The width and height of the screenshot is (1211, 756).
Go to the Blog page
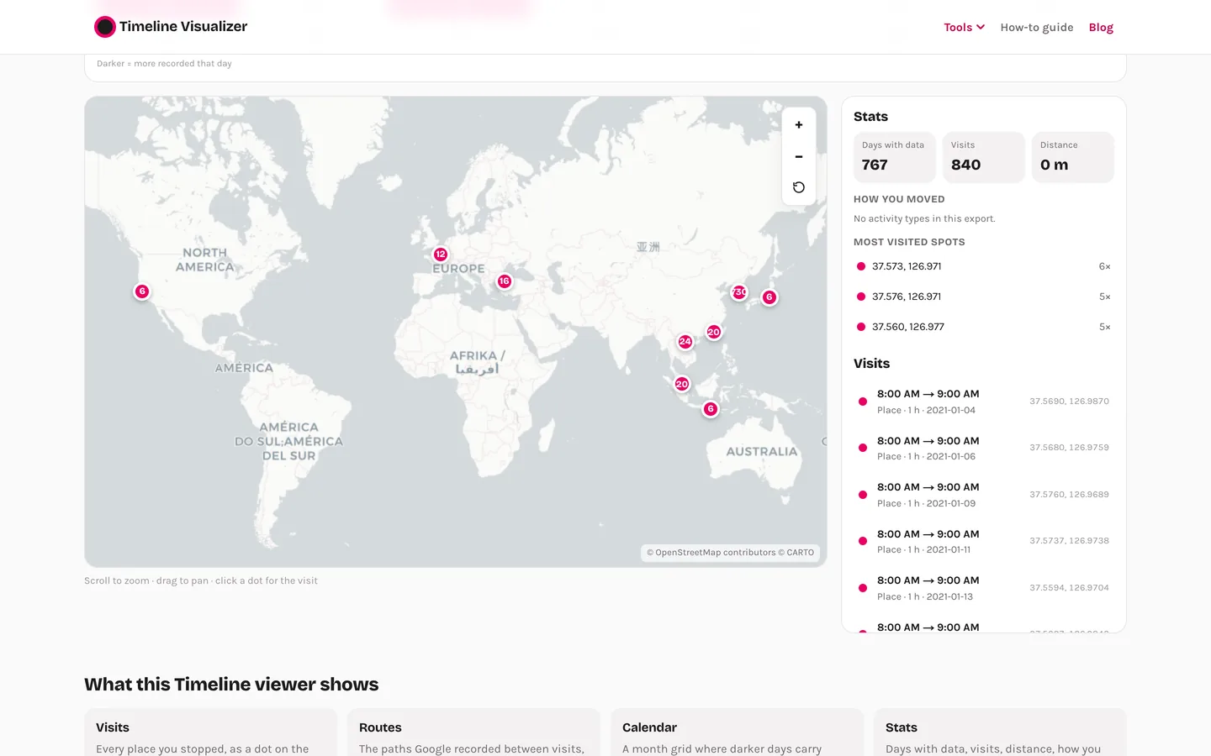1101,27
